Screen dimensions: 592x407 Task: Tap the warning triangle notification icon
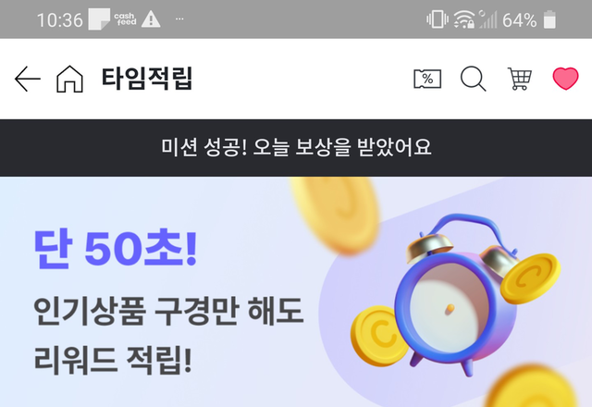coord(151,19)
